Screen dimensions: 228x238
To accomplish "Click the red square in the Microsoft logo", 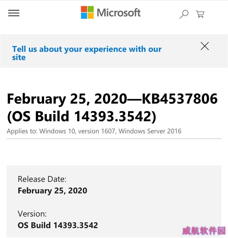I will point(84,9).
